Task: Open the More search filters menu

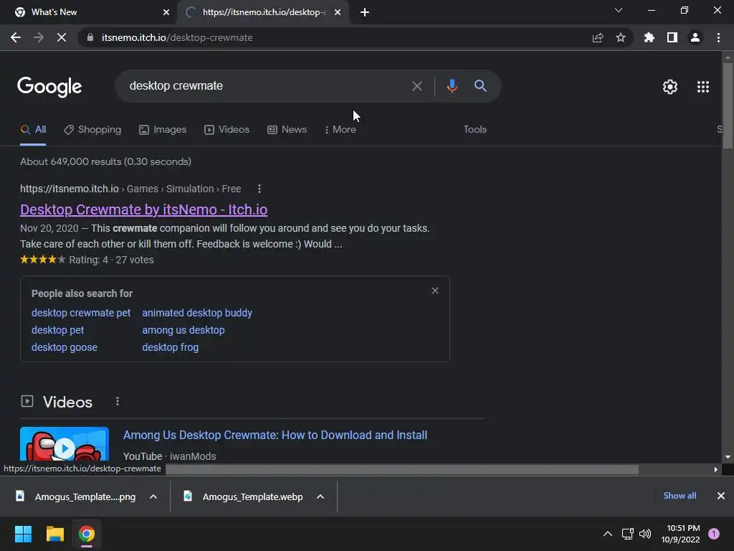Action: click(340, 130)
